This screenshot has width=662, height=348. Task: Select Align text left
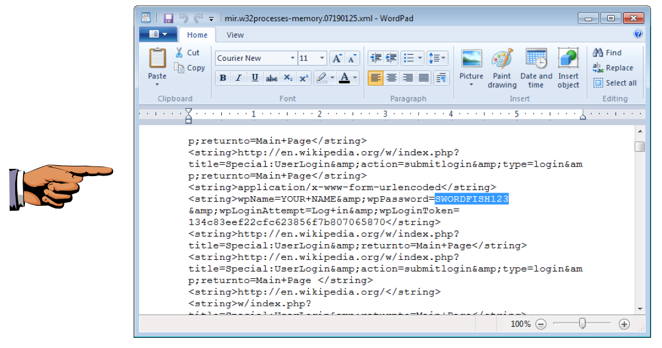tap(375, 78)
